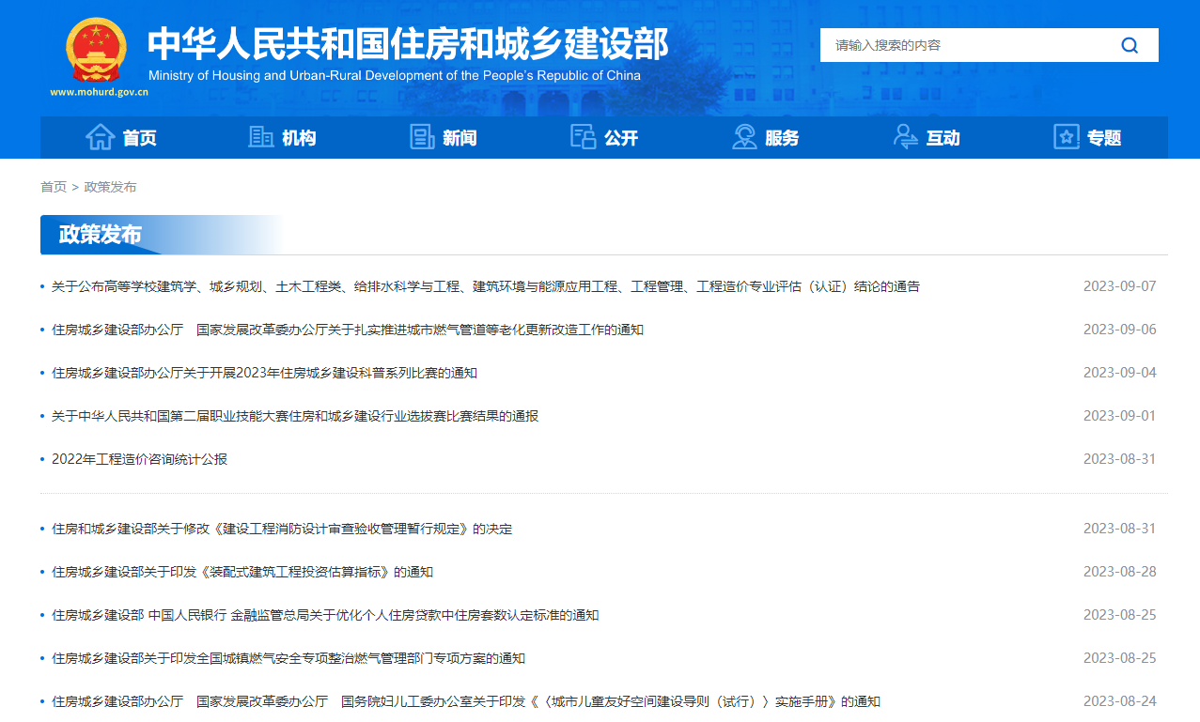Viewport: 1200px width, 722px height.
Task: Go to 首页 in the breadcrumb
Action: point(54,187)
